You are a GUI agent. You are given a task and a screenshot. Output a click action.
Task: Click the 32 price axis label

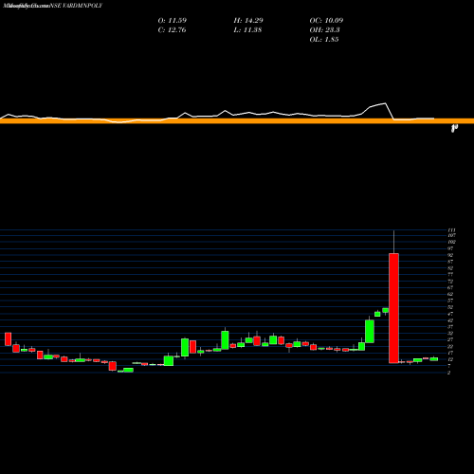[450, 333]
